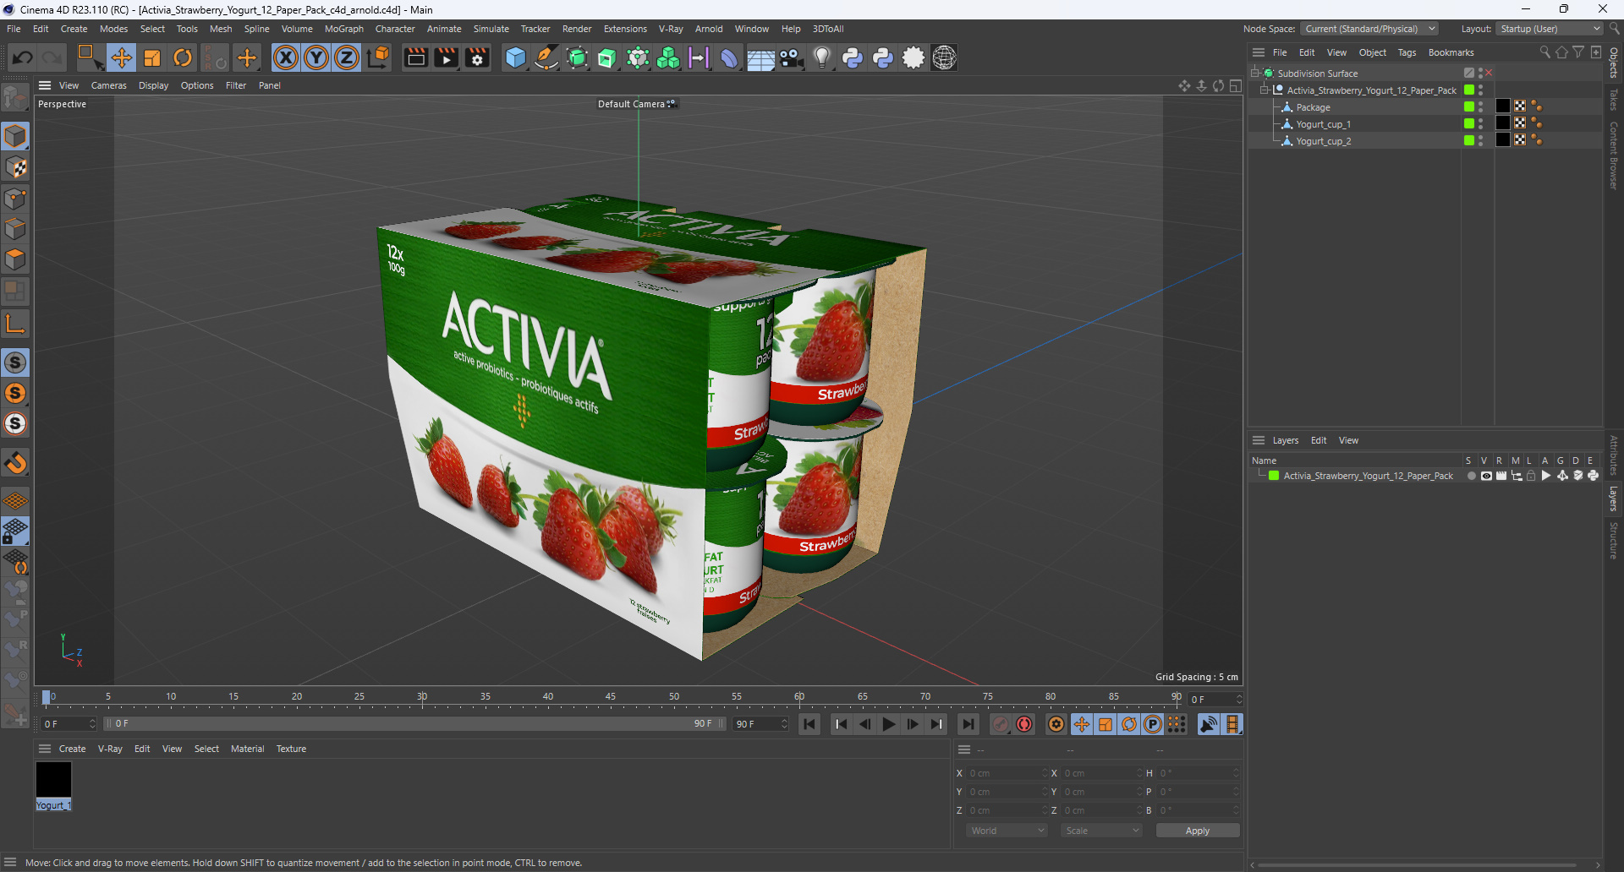
Task: Toggle layer viewport visibility eye icon
Action: point(1486,476)
